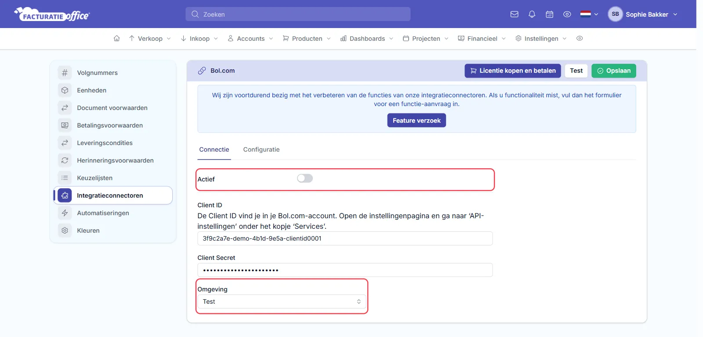This screenshot has width=703, height=337.
Task: Select Integratieconnectoren in sidebar
Action: point(113,195)
